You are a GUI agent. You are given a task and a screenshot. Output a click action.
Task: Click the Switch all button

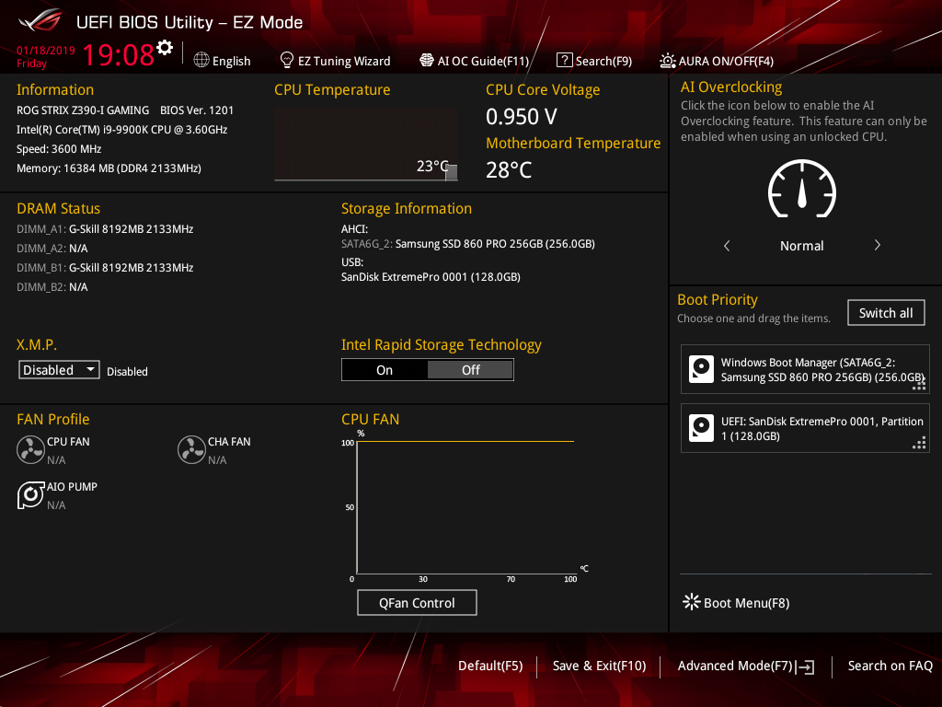click(886, 313)
